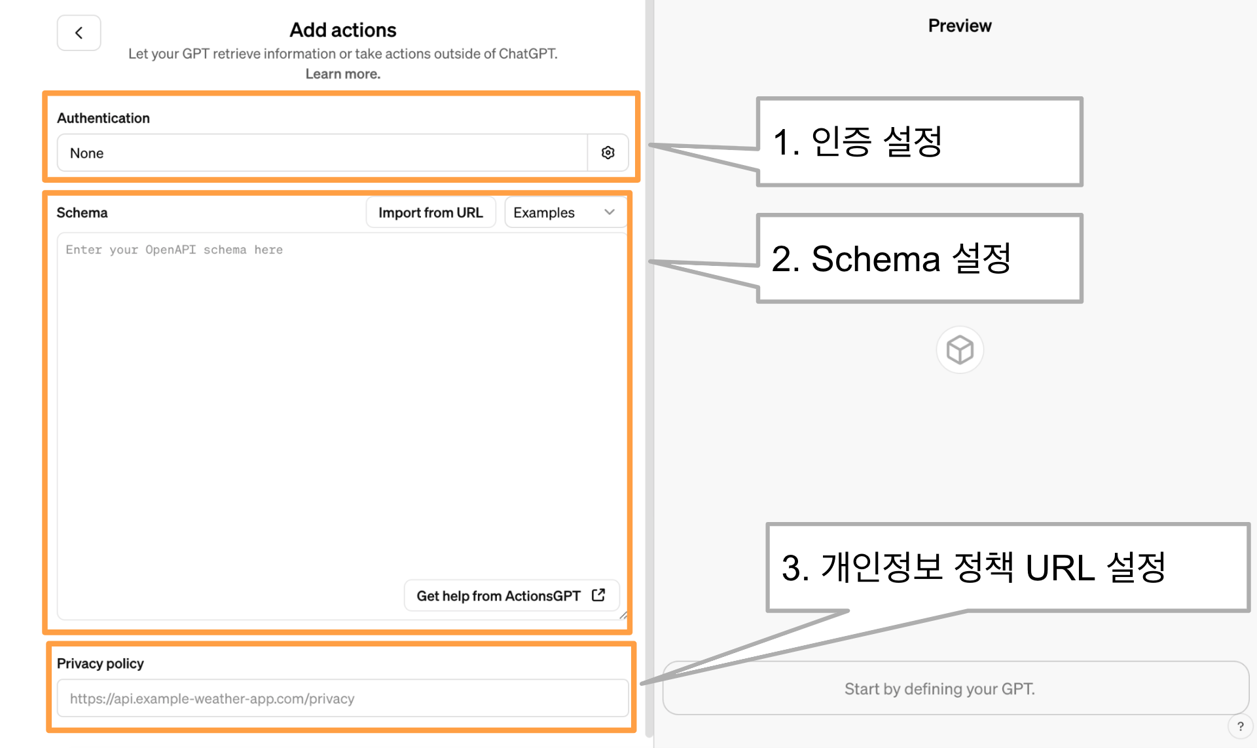Click the Authentication None field
1257x748 pixels.
pyautogui.click(x=322, y=153)
